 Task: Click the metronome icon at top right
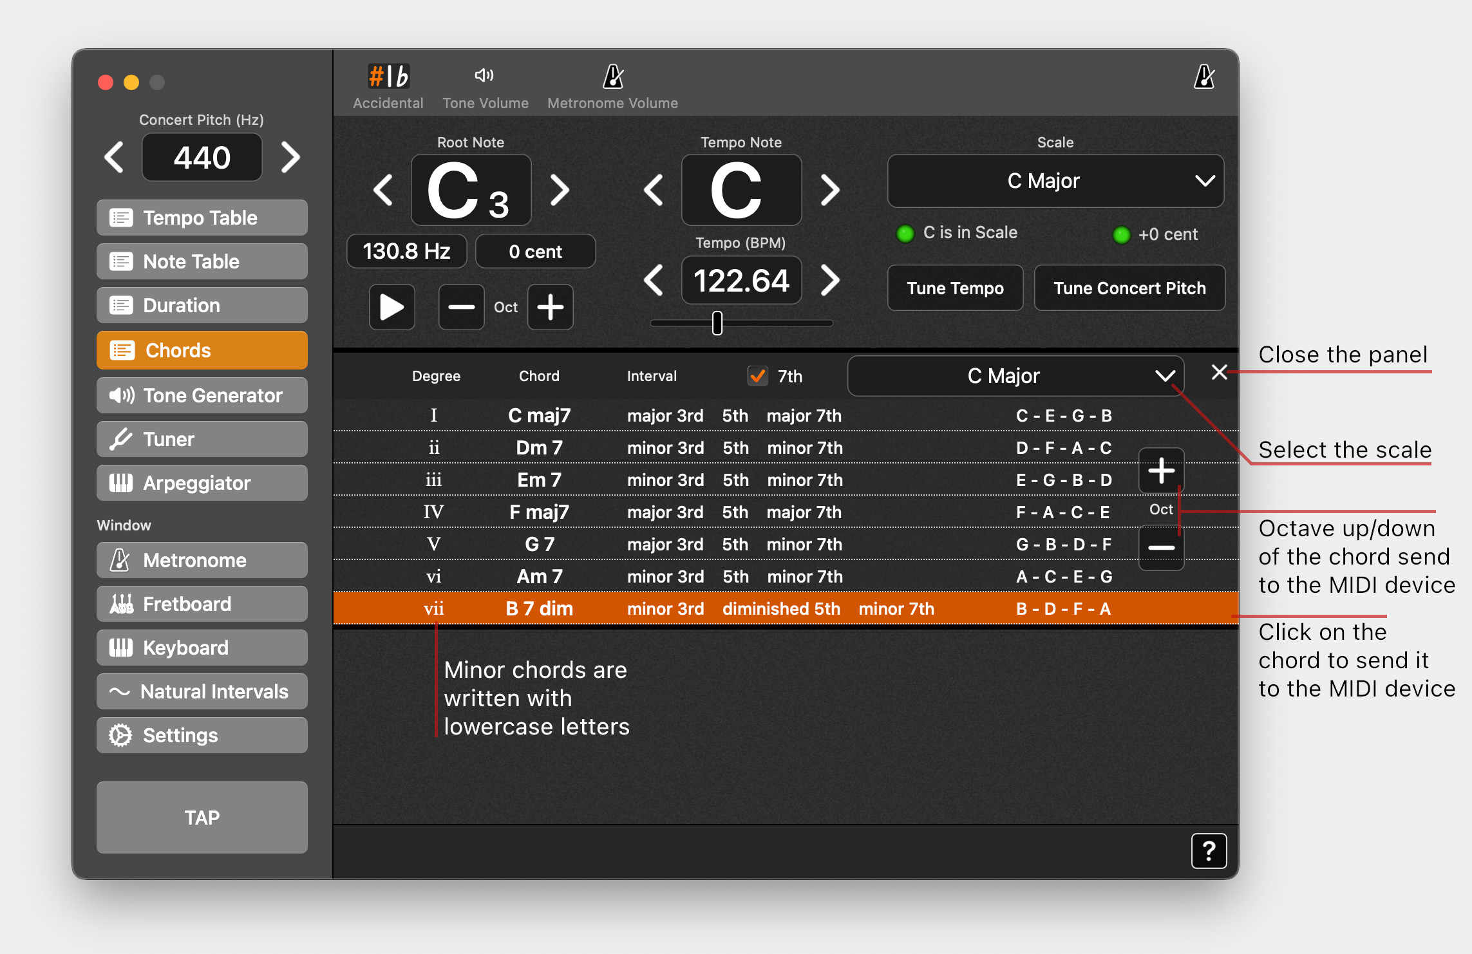click(x=1204, y=77)
